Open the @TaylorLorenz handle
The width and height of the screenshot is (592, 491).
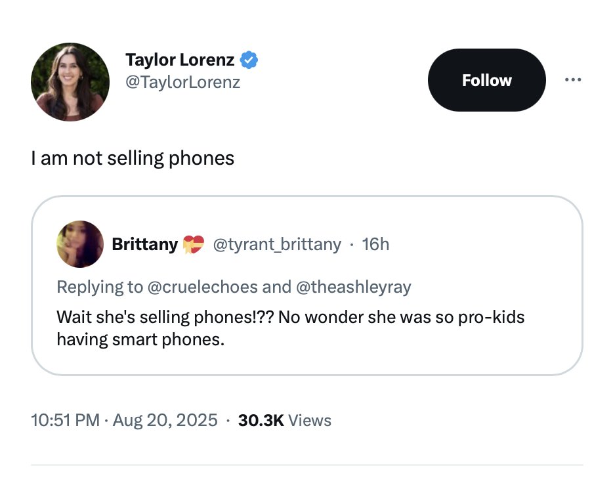point(182,82)
